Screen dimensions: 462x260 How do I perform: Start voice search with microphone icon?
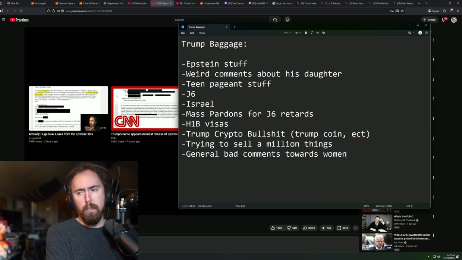pyautogui.click(x=287, y=20)
